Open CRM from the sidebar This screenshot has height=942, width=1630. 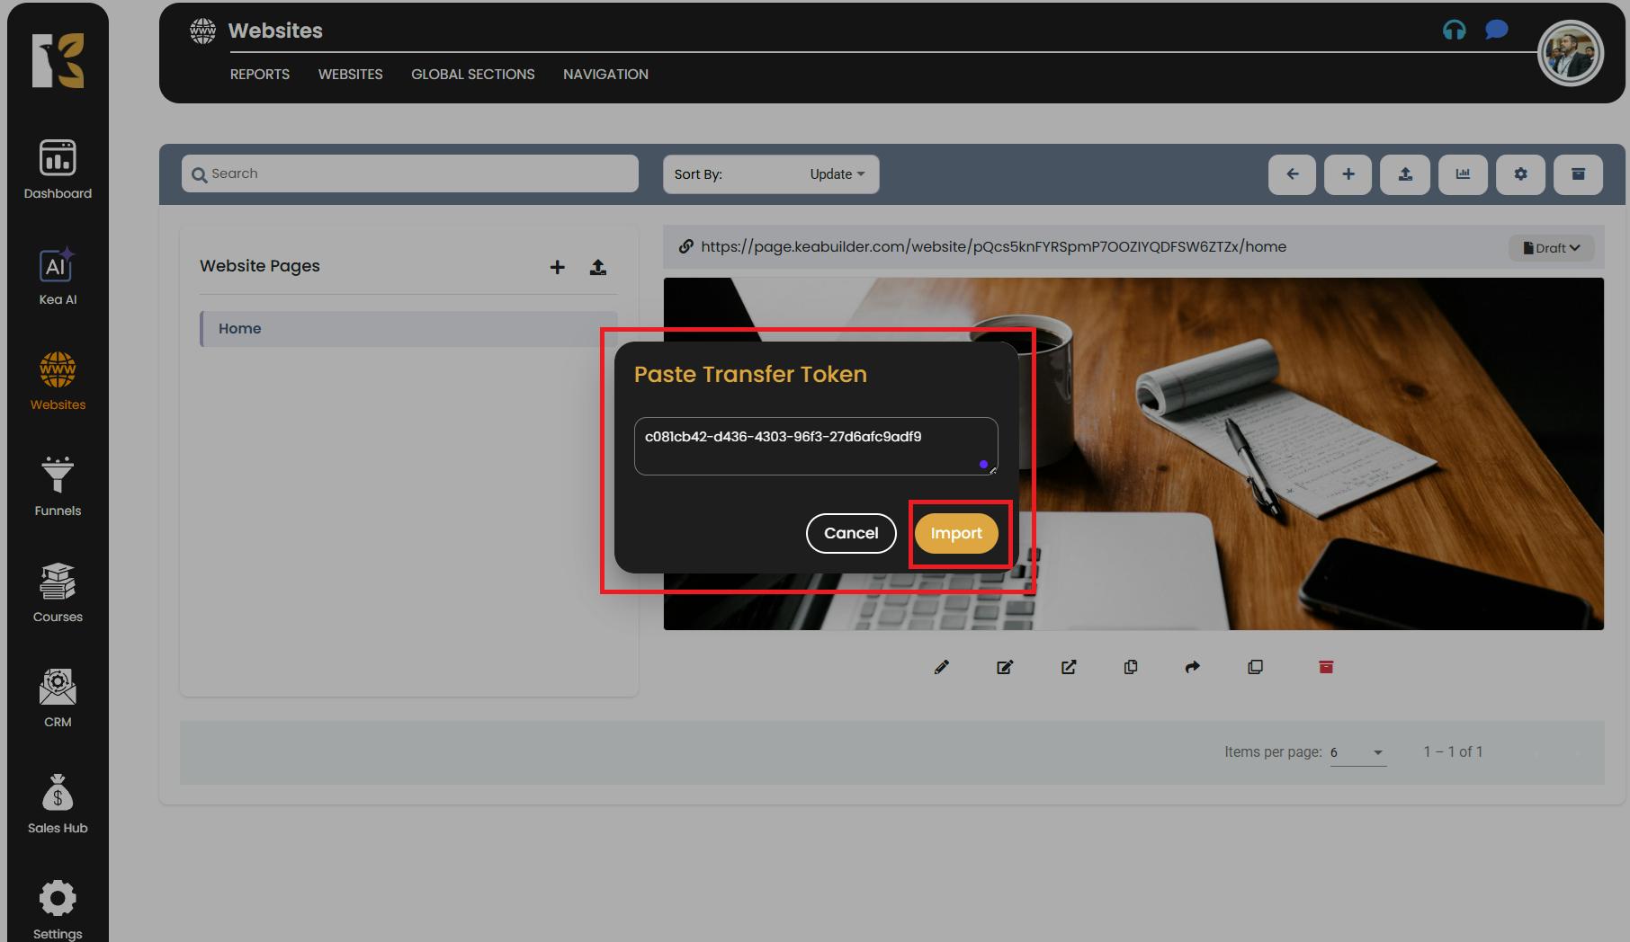click(x=58, y=698)
